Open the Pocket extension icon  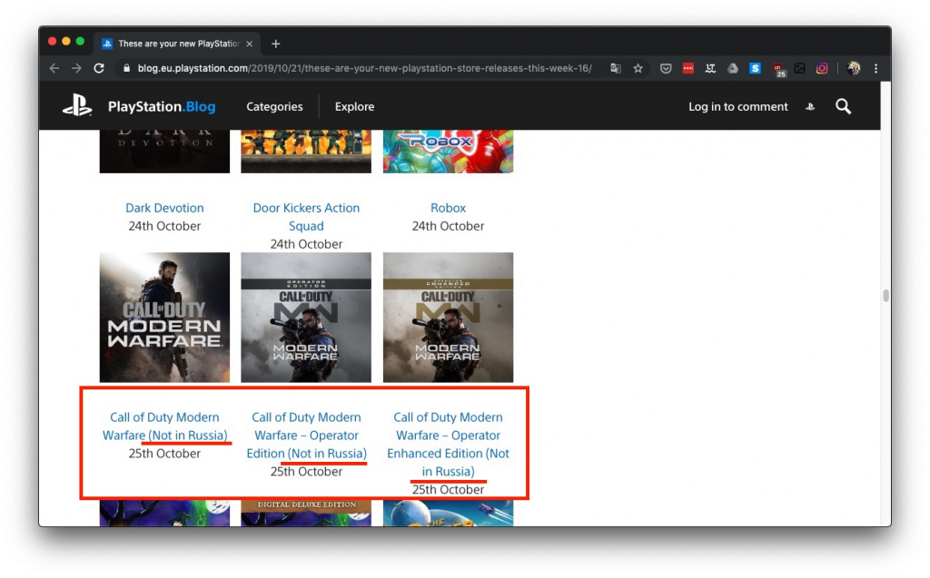click(666, 68)
